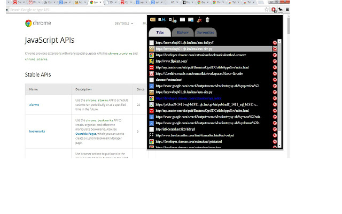
Task: Click the window with blue badge icon
Action: pyautogui.click(x=191, y=20)
